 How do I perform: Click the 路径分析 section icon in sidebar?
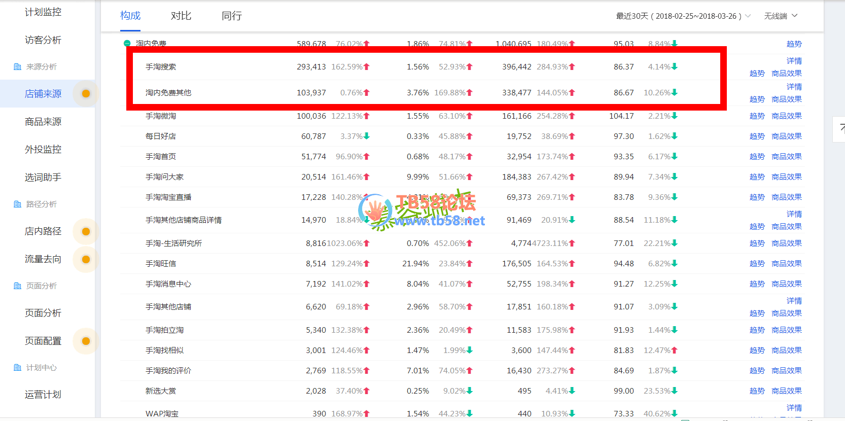(17, 204)
